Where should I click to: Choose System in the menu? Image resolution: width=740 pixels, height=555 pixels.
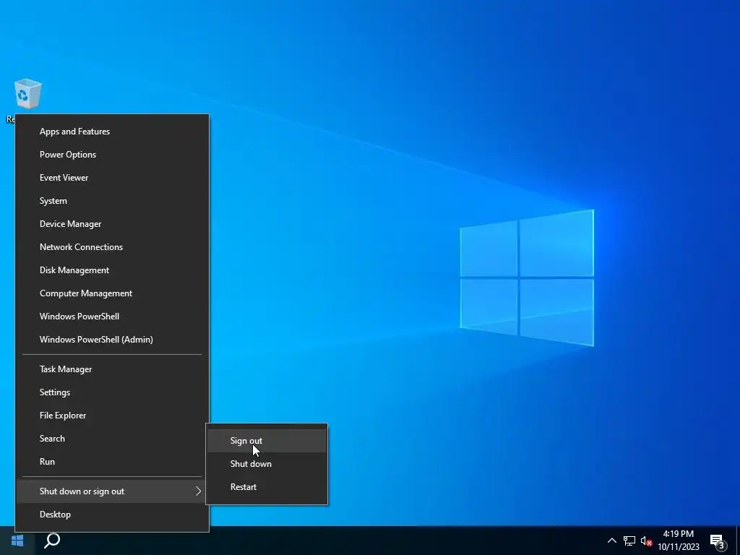coord(112,201)
